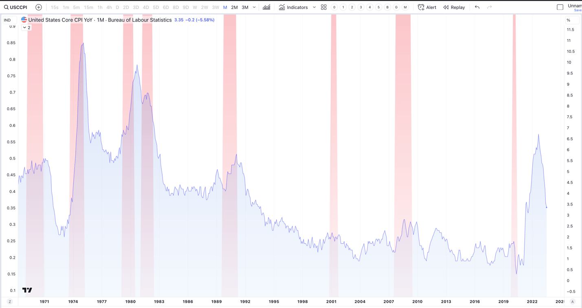
Task: Click the US flag symbol icon
Action: 24,20
